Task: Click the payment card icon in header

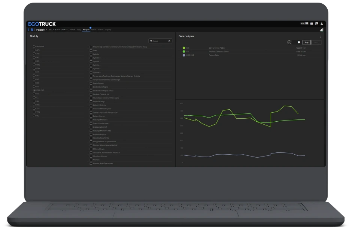Action: coord(312,24)
